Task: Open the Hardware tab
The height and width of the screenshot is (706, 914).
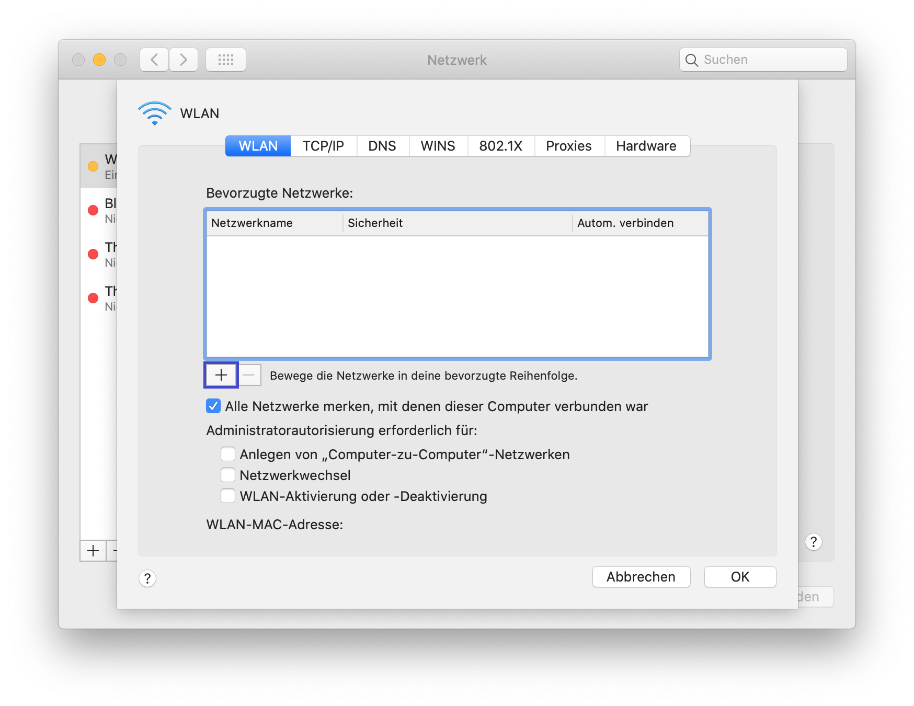Action: (646, 146)
